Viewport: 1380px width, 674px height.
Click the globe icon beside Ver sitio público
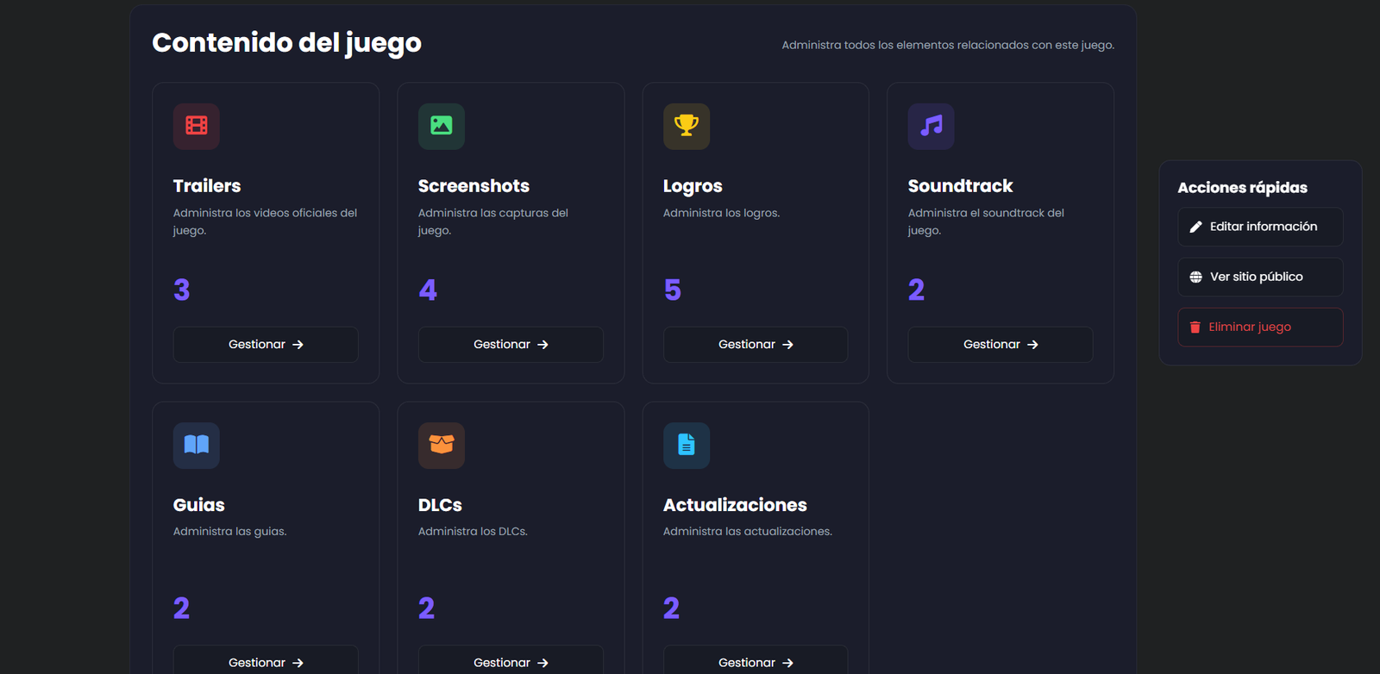[1195, 277]
